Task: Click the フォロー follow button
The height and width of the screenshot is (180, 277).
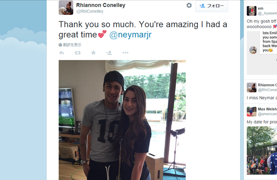Action: 212,6
